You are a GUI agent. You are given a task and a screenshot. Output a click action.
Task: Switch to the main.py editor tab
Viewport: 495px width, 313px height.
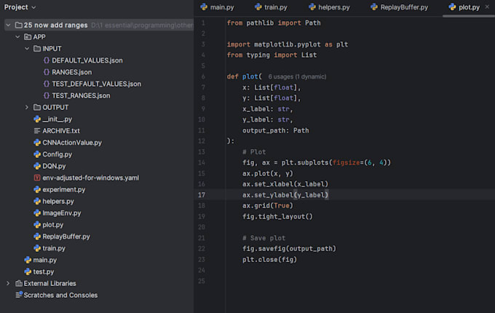[217, 7]
